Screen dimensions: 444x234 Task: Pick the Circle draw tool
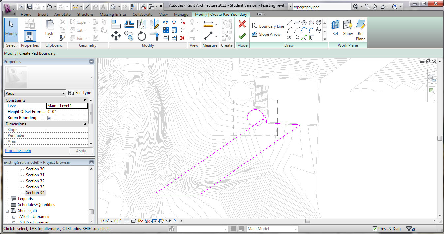pos(318,23)
